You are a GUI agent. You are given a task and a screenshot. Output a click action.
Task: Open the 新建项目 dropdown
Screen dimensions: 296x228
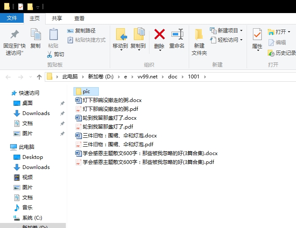[x=241, y=30]
